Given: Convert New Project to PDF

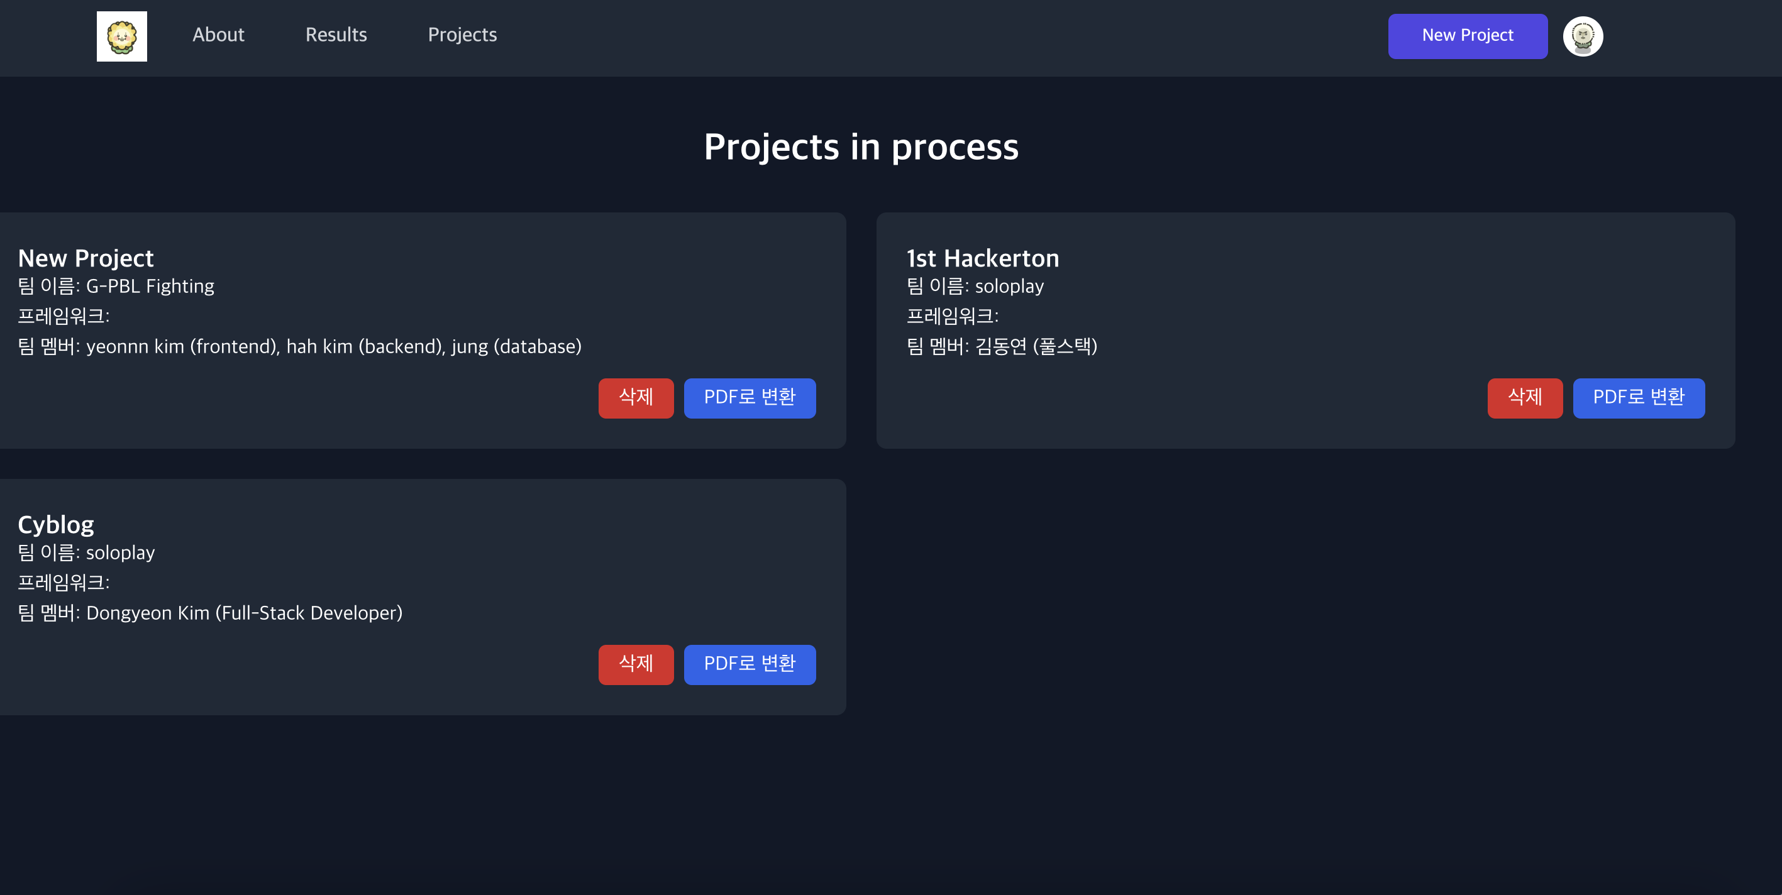Looking at the screenshot, I should [x=749, y=398].
